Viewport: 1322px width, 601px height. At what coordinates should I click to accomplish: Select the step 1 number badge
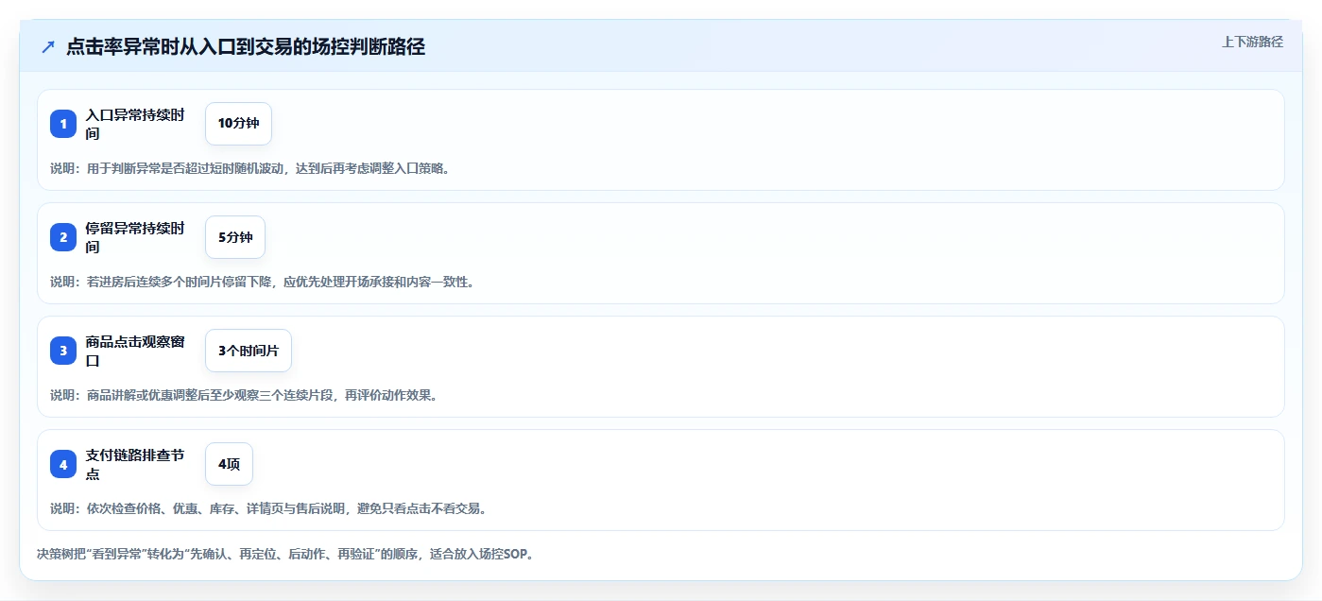pos(63,124)
